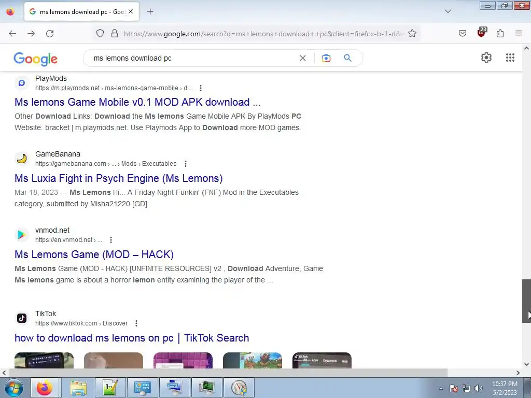Click horizontal scrollbar thumb

228,373
